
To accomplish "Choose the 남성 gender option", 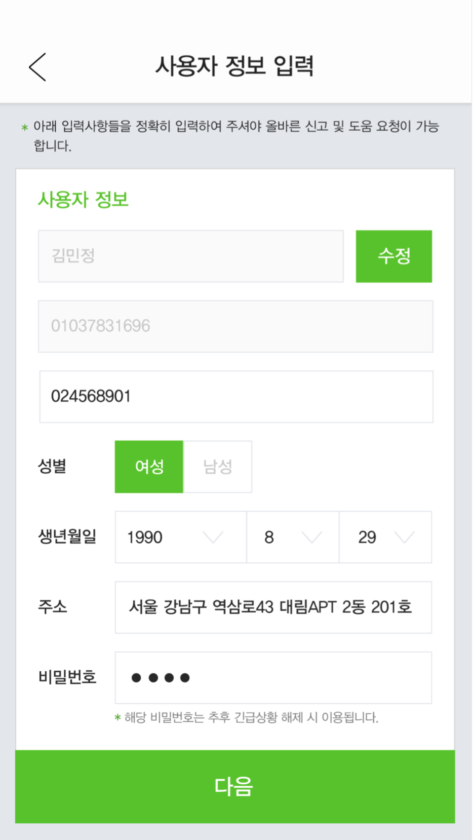I will point(217,467).
